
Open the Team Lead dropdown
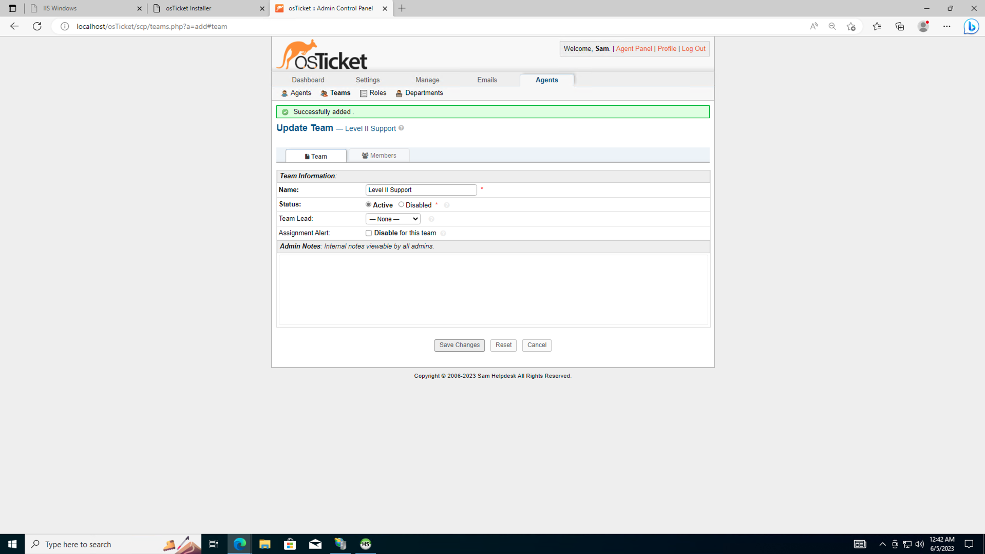392,219
